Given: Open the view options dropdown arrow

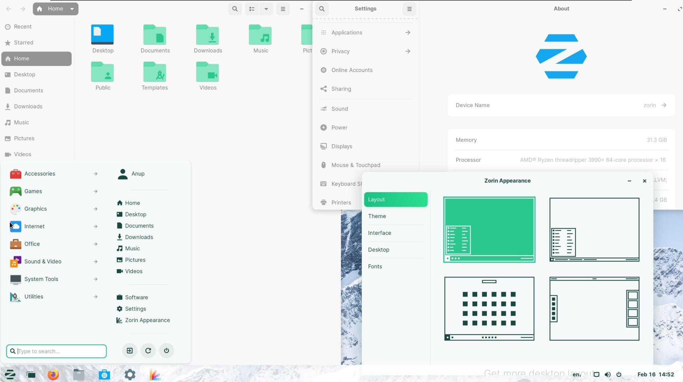Looking at the screenshot, I should pos(266,9).
